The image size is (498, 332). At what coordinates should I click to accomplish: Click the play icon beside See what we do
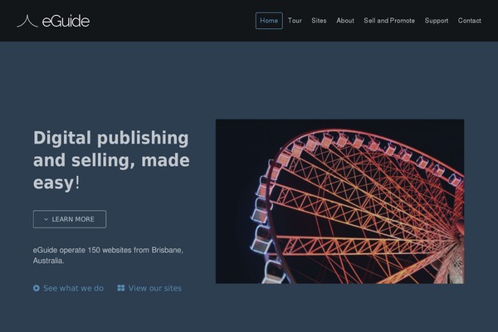(37, 288)
